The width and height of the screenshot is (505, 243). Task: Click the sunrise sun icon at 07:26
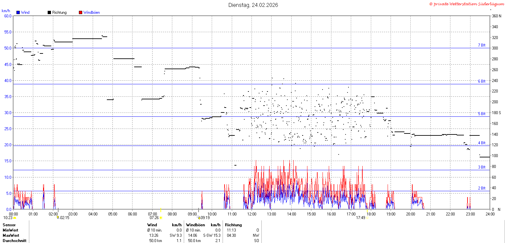[161, 218]
